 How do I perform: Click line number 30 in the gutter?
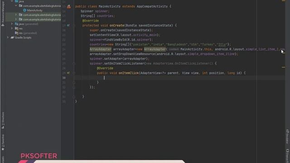pos(64,77)
